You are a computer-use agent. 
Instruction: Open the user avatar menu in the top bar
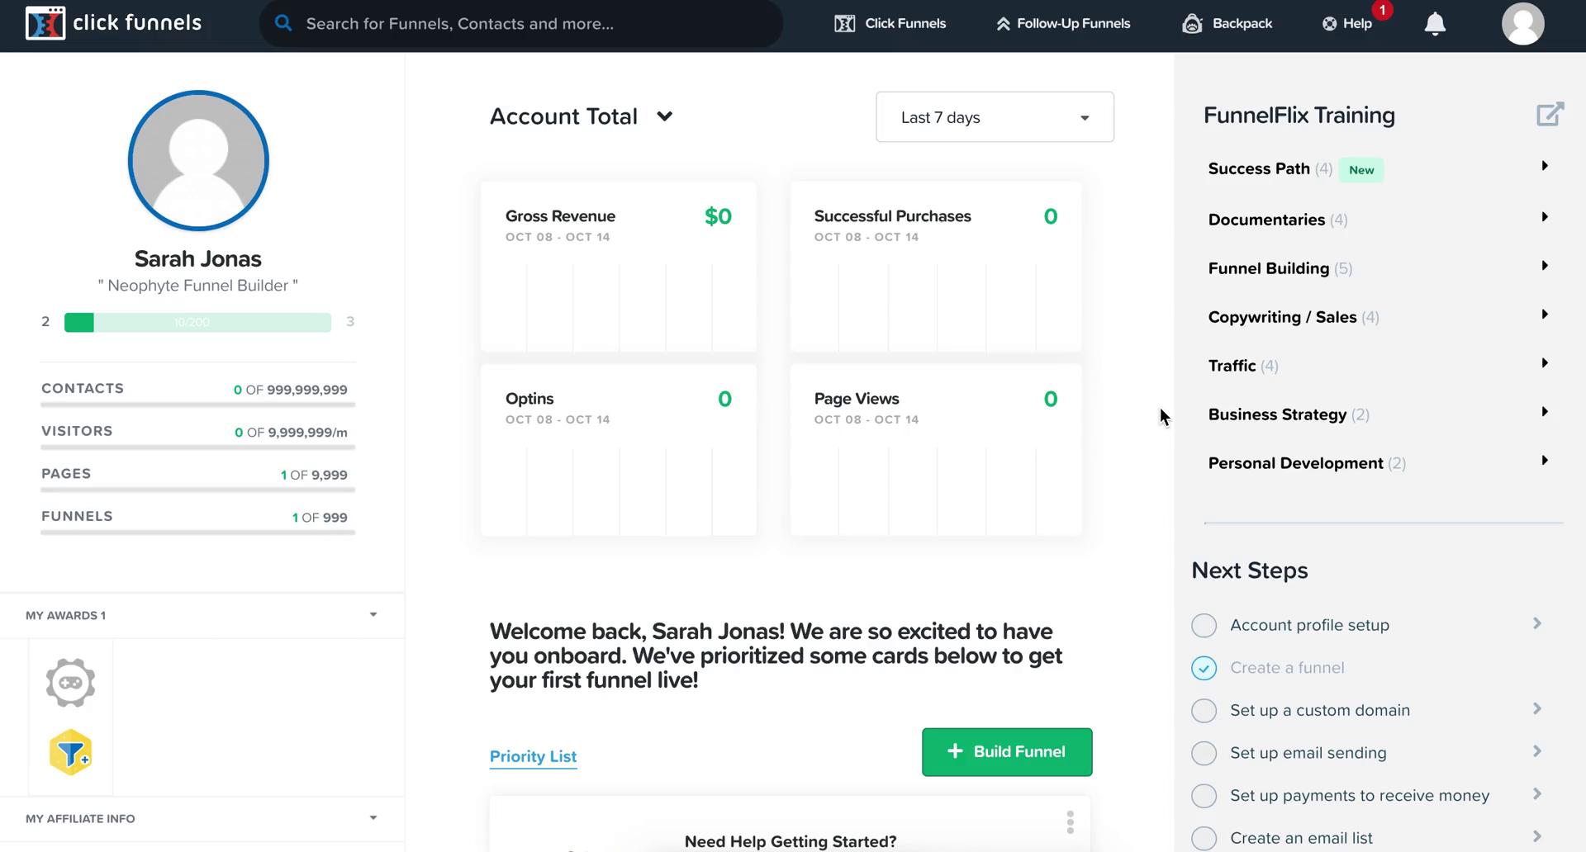coord(1522,23)
